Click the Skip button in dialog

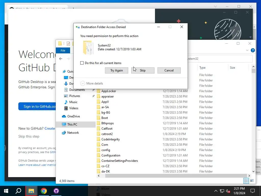click(x=143, y=70)
